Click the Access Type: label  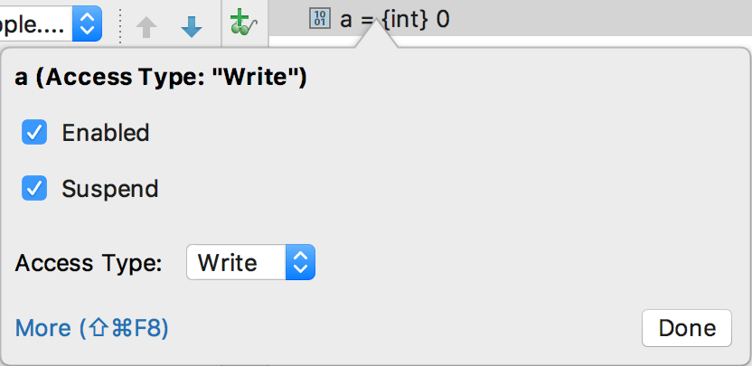89,263
